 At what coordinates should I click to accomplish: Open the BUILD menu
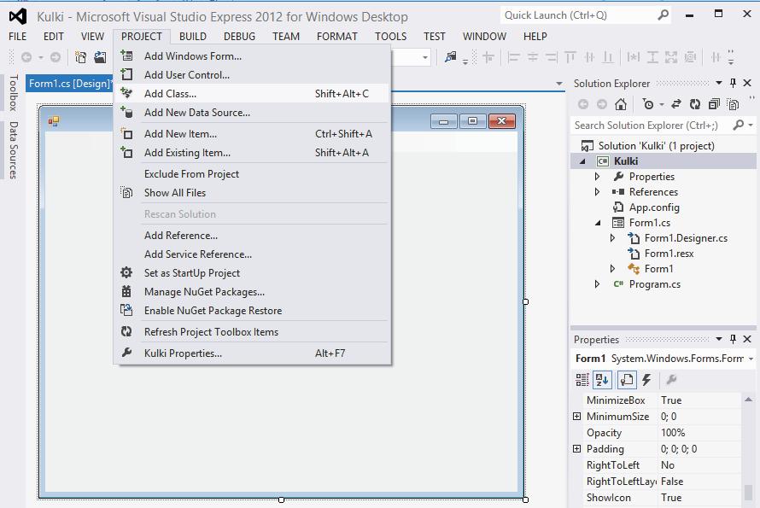pyautogui.click(x=192, y=37)
